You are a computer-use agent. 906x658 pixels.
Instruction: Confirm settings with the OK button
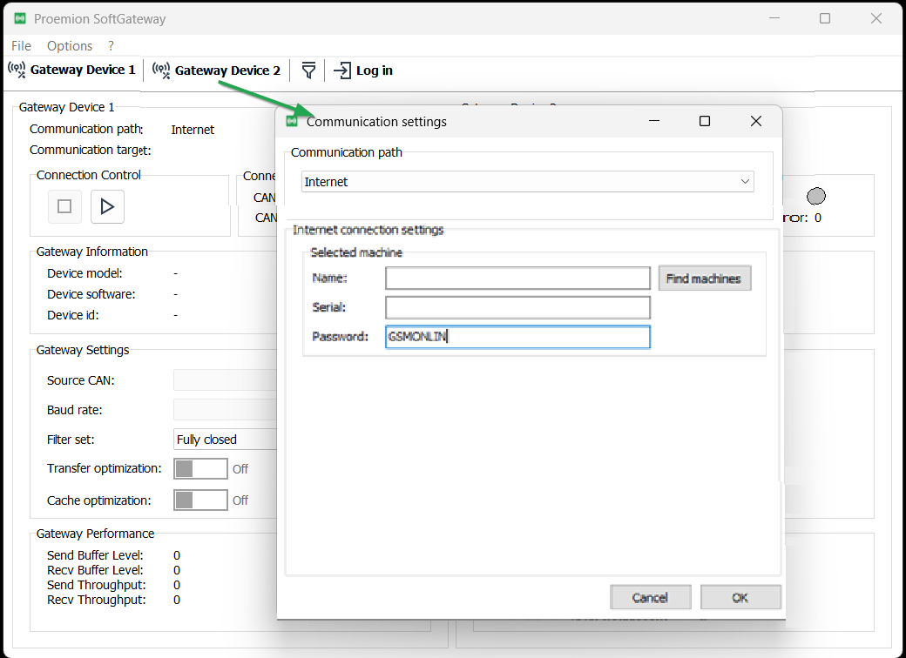(740, 597)
